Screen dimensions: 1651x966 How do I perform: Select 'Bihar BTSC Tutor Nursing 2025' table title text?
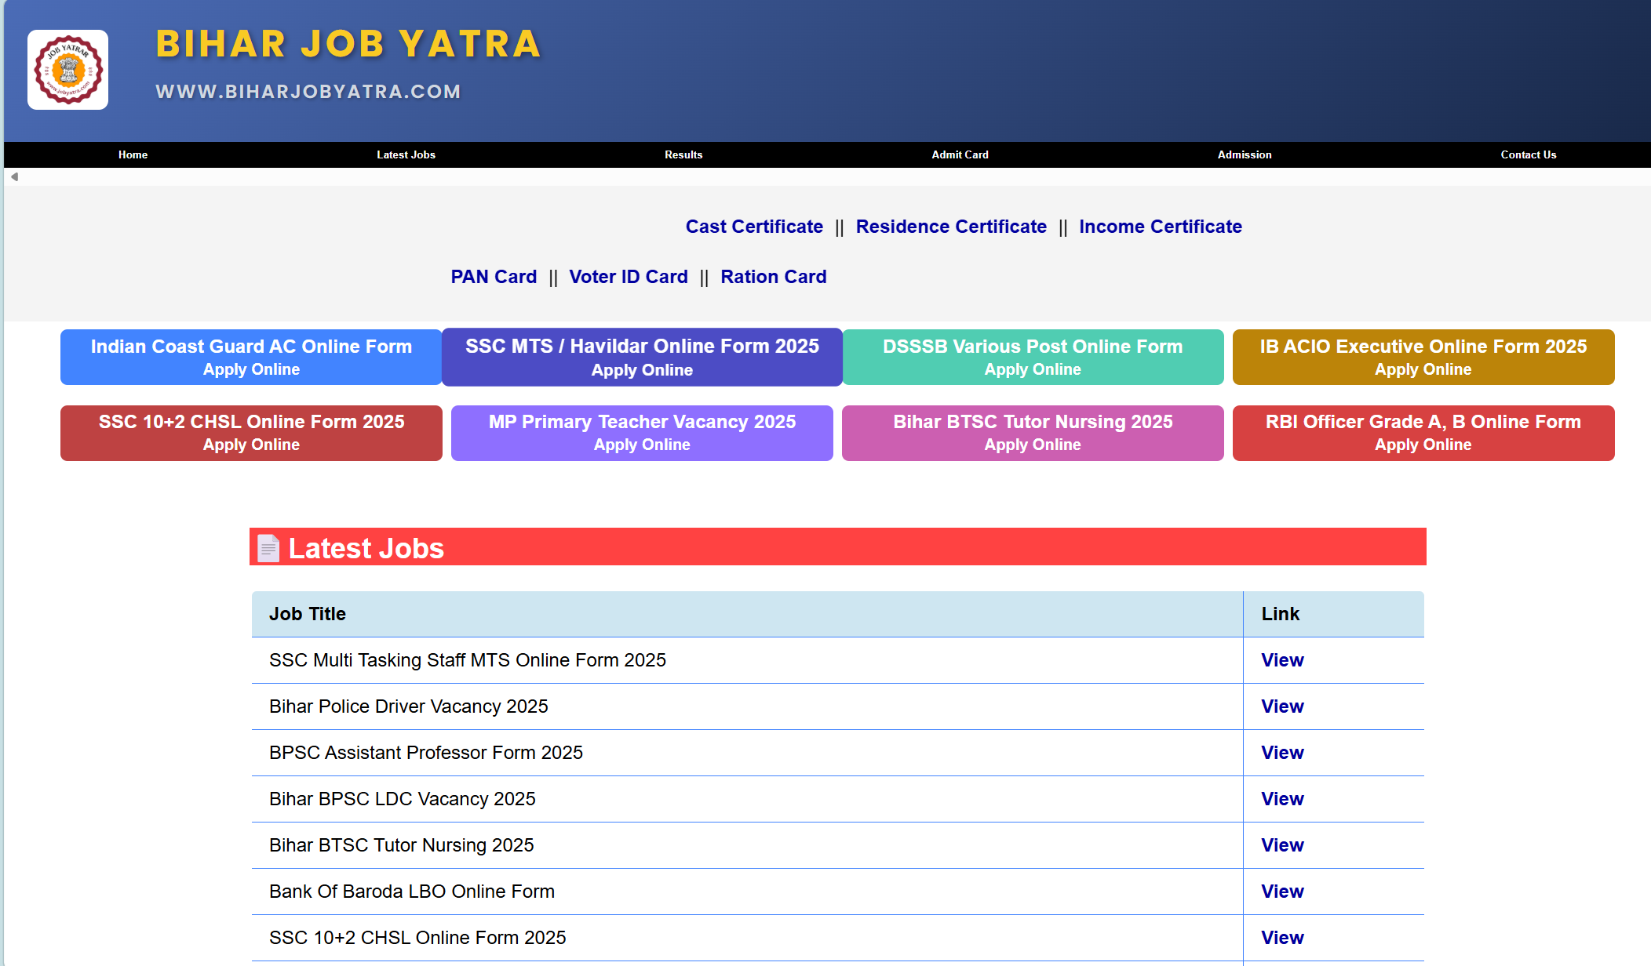402,845
